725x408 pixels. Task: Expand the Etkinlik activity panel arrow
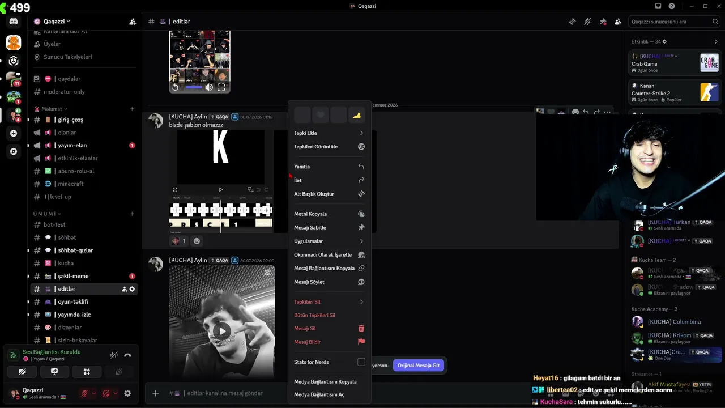[716, 41]
